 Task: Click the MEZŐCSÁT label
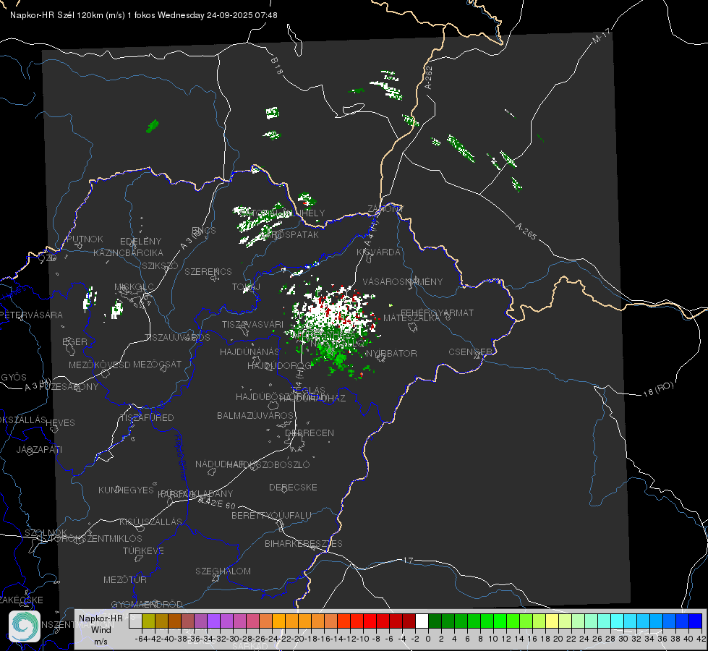coord(157,364)
